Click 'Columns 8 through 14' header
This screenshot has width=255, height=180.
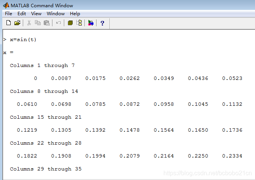tap(44, 91)
